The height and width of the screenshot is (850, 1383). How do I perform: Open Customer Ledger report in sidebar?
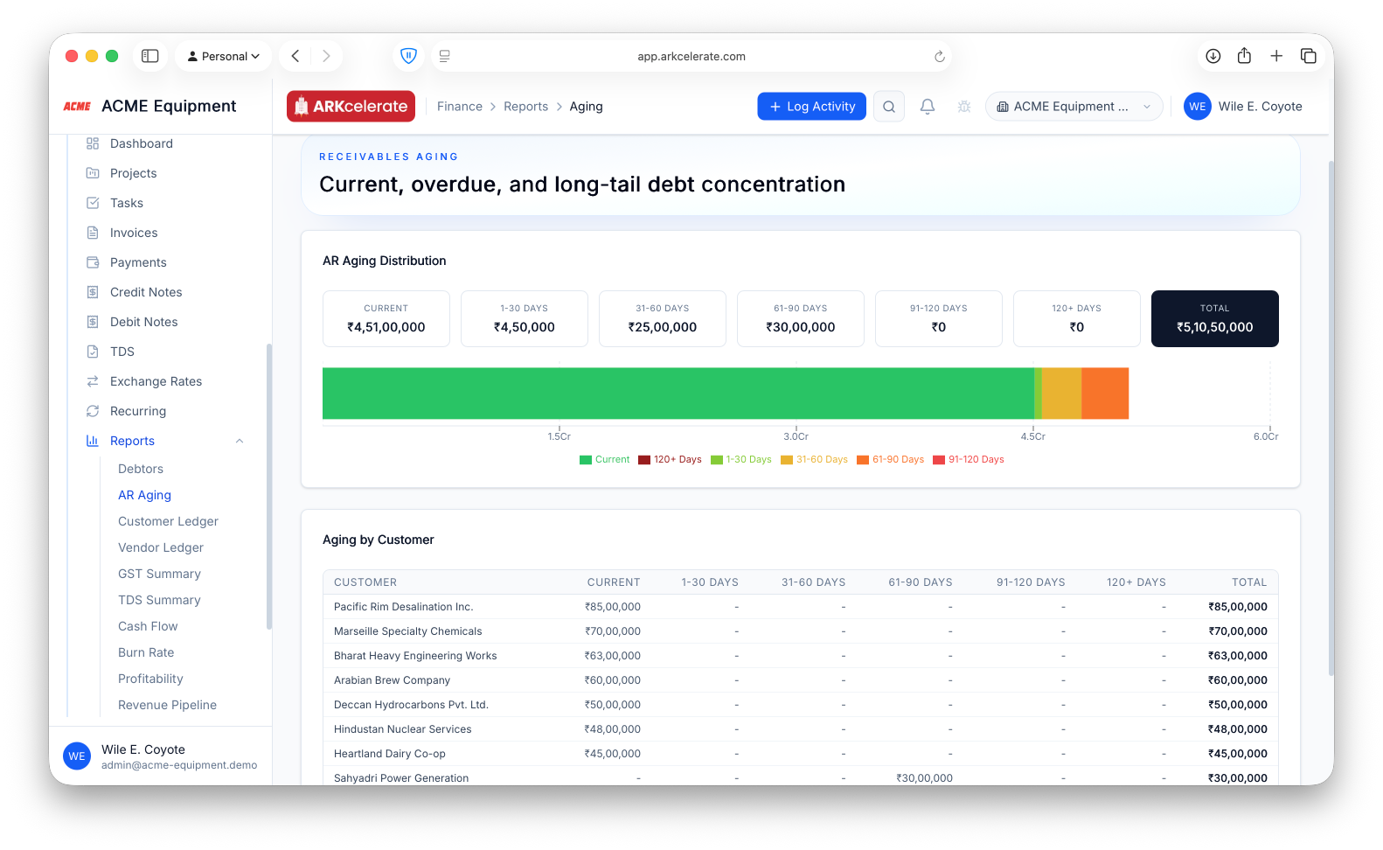pos(168,521)
